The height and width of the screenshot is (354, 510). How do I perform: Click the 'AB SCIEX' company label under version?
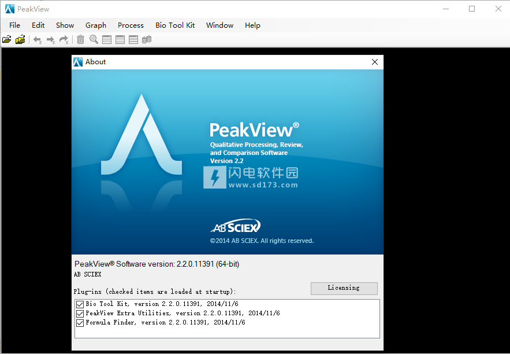point(87,274)
